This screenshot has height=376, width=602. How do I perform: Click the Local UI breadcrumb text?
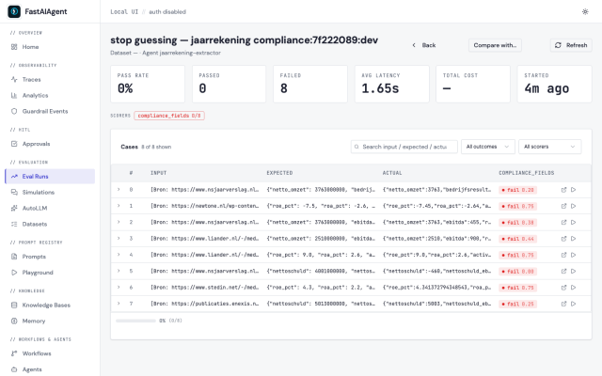pyautogui.click(x=124, y=12)
